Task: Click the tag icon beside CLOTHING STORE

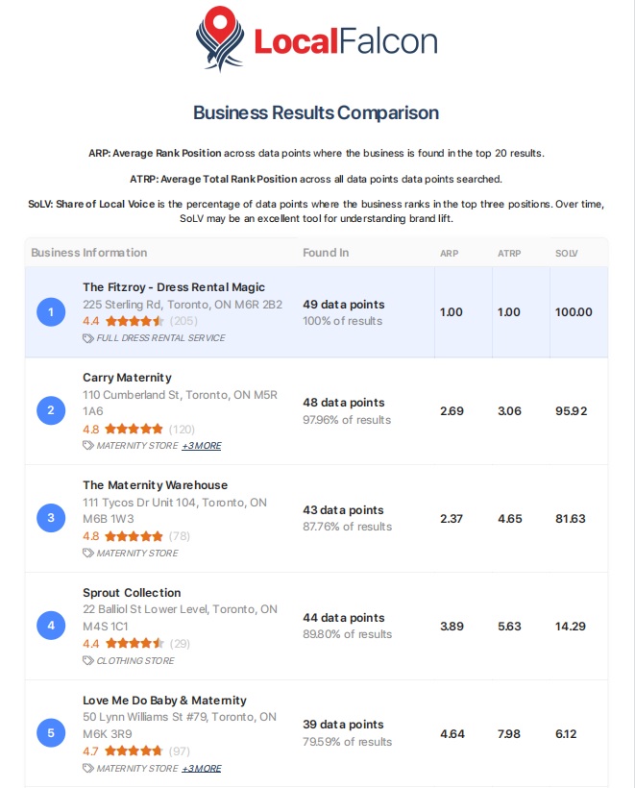Action: [x=88, y=661]
